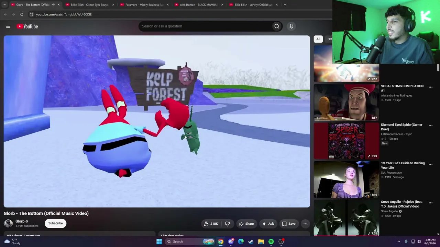Like the video with thumbs up
The width and height of the screenshot is (440, 247).
211,224
